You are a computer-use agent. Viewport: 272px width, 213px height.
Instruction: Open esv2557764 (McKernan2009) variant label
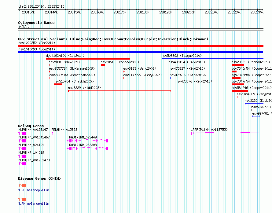(72, 68)
